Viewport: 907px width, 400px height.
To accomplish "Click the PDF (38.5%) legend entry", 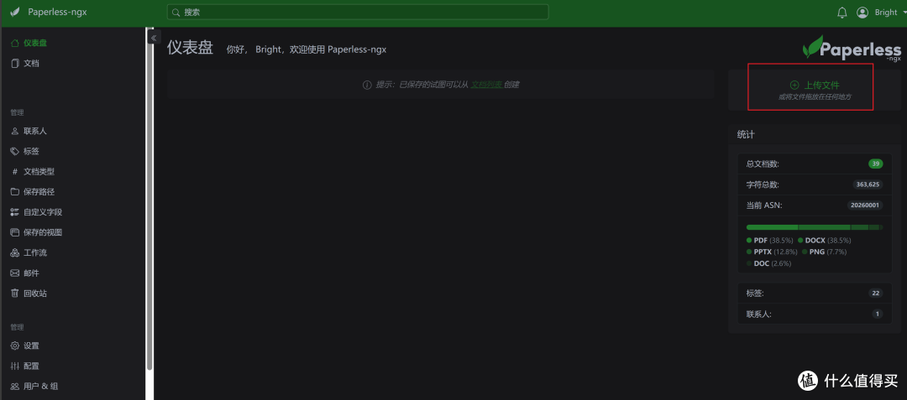I will [x=770, y=240].
